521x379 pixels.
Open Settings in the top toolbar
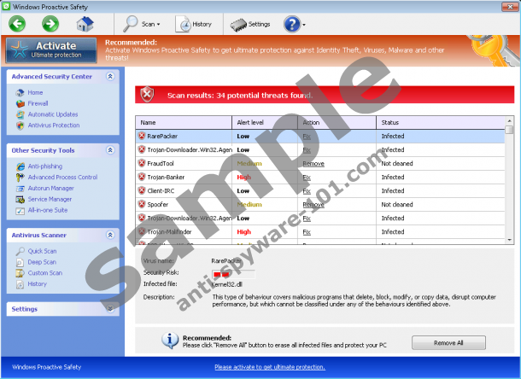click(250, 24)
